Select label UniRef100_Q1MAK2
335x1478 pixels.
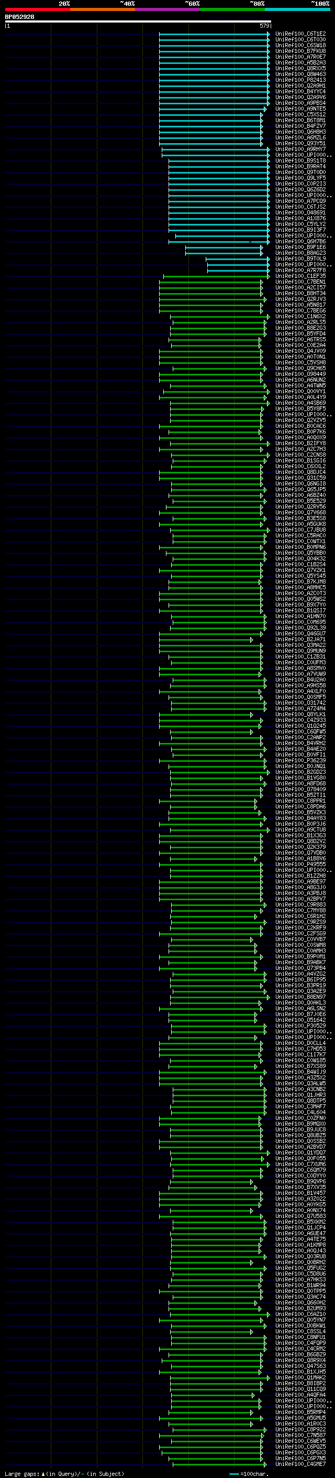coord(300,1377)
